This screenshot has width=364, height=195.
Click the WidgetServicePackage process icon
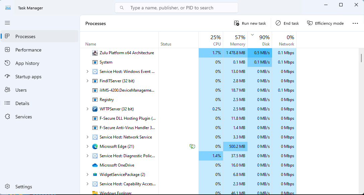click(x=95, y=174)
